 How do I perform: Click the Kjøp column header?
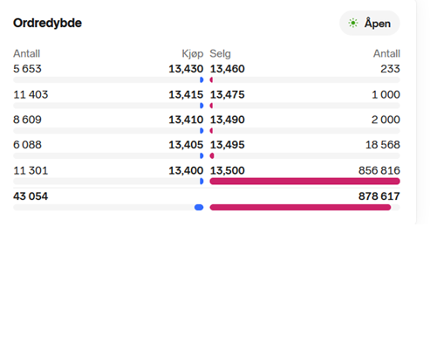pyautogui.click(x=193, y=53)
